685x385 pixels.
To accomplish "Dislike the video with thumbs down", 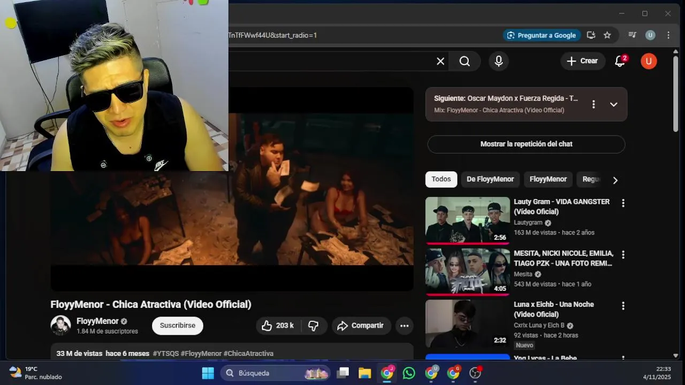I will click(x=314, y=326).
